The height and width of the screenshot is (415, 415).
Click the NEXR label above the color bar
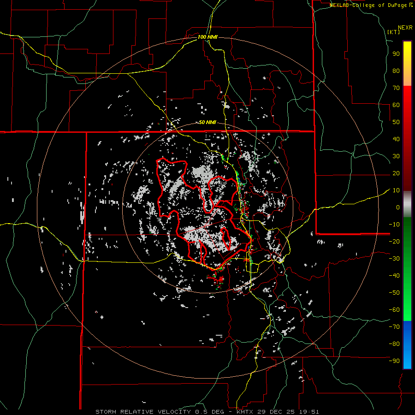coord(405,27)
